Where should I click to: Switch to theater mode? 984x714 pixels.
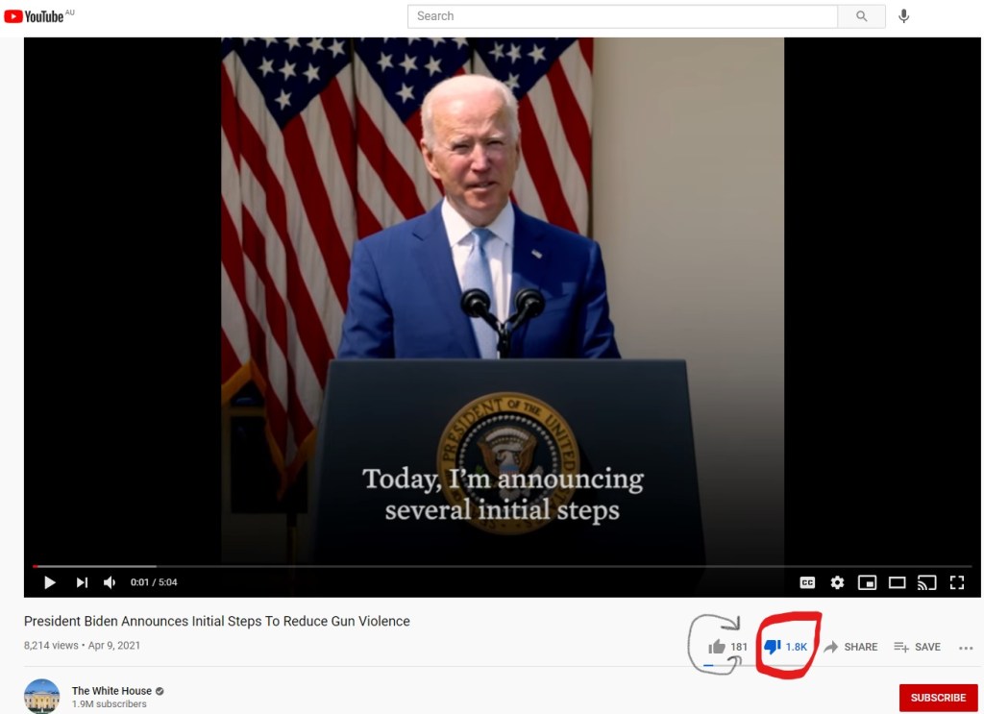pyautogui.click(x=897, y=582)
